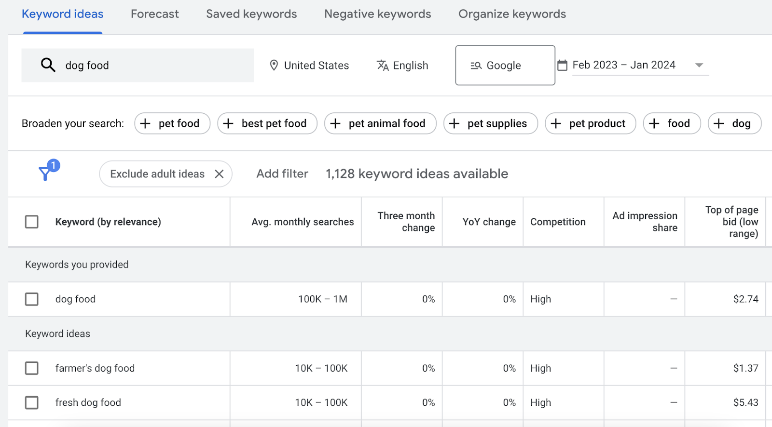Screen dimensions: 772x427
Task: Click the Add filter button
Action: click(282, 174)
